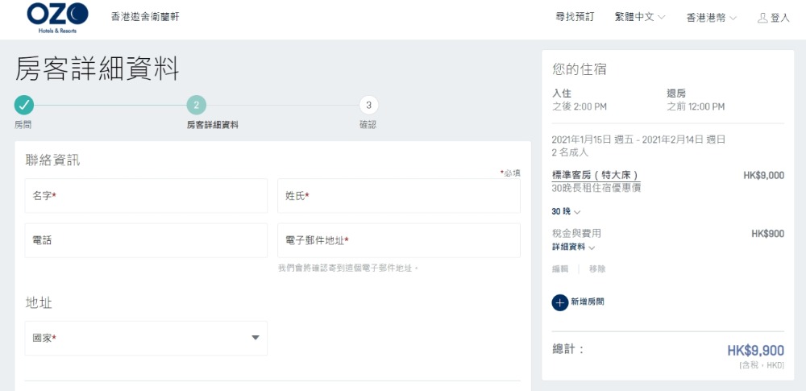
Task: Click the user profile login icon
Action: pos(762,18)
